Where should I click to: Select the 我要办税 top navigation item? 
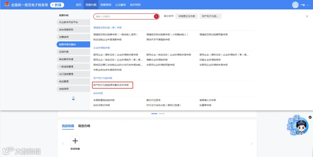(x=91, y=5)
